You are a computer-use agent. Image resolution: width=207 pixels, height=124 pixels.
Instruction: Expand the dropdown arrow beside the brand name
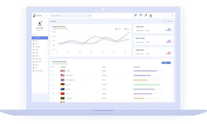coord(46,16)
